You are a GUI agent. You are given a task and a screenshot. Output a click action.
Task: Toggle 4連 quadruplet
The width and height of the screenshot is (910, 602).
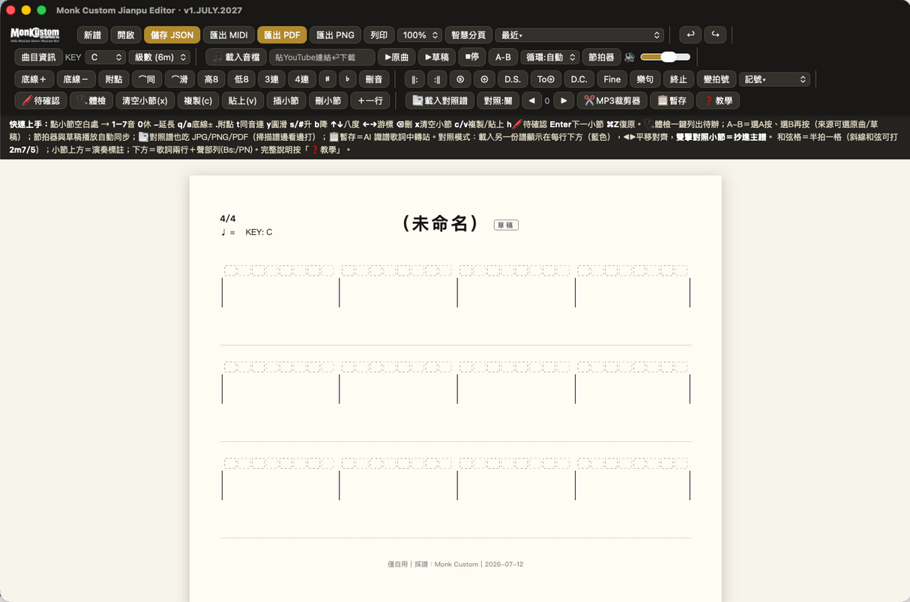pyautogui.click(x=301, y=79)
